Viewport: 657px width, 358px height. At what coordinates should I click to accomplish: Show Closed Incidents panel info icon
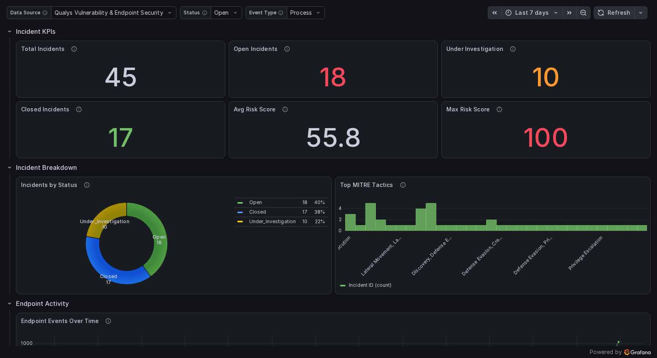[79, 109]
